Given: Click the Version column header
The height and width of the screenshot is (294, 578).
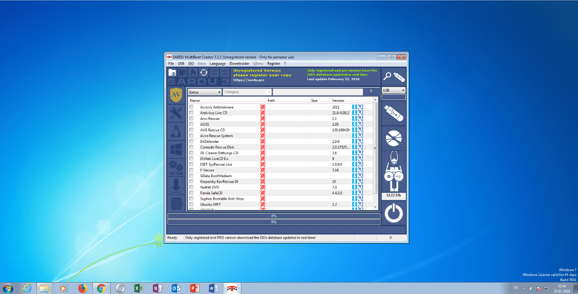Looking at the screenshot, I should [x=338, y=101].
